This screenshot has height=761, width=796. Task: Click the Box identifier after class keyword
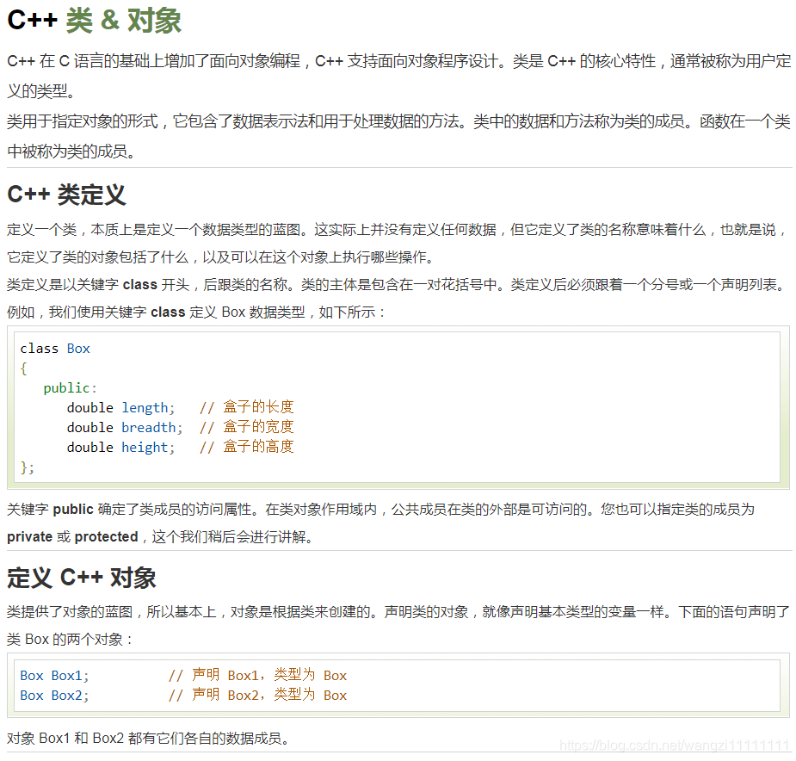pos(78,348)
